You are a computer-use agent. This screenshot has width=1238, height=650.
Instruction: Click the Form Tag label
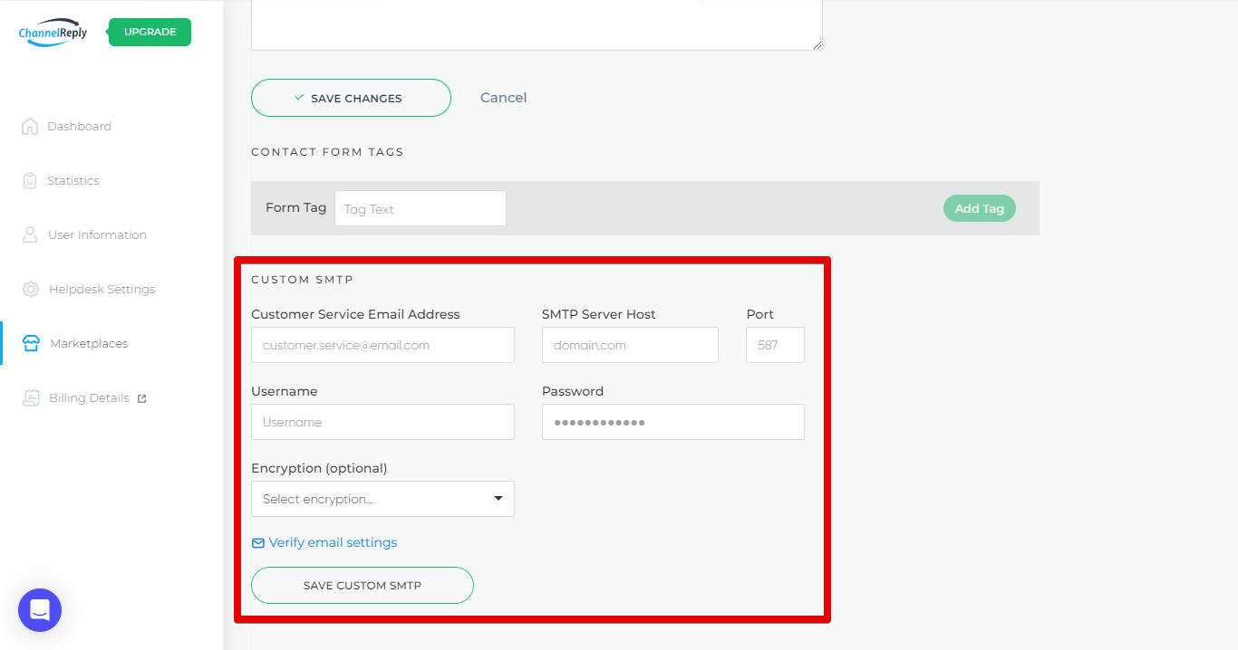tap(295, 207)
